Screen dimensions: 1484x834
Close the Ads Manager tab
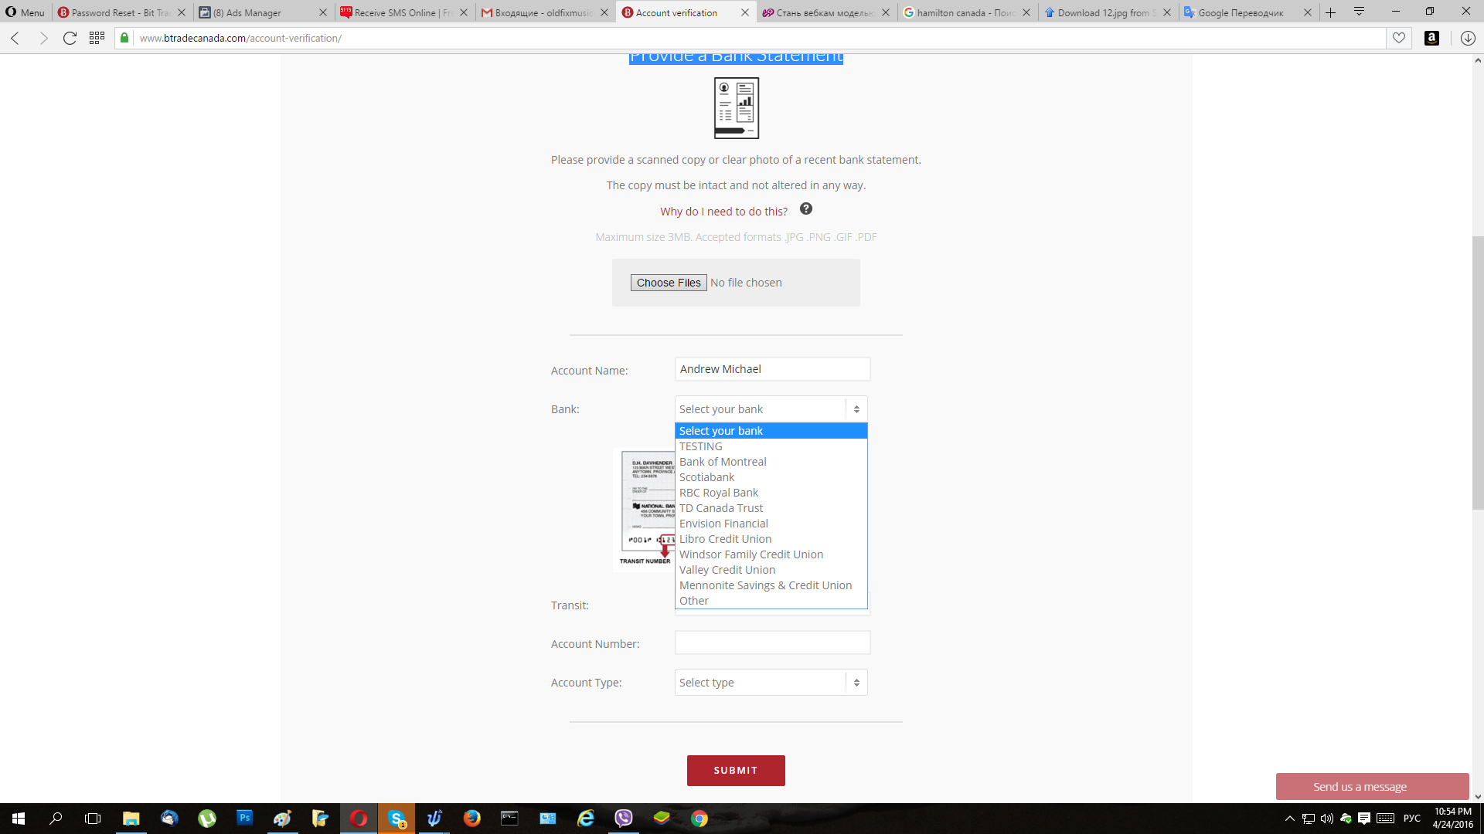tap(323, 12)
